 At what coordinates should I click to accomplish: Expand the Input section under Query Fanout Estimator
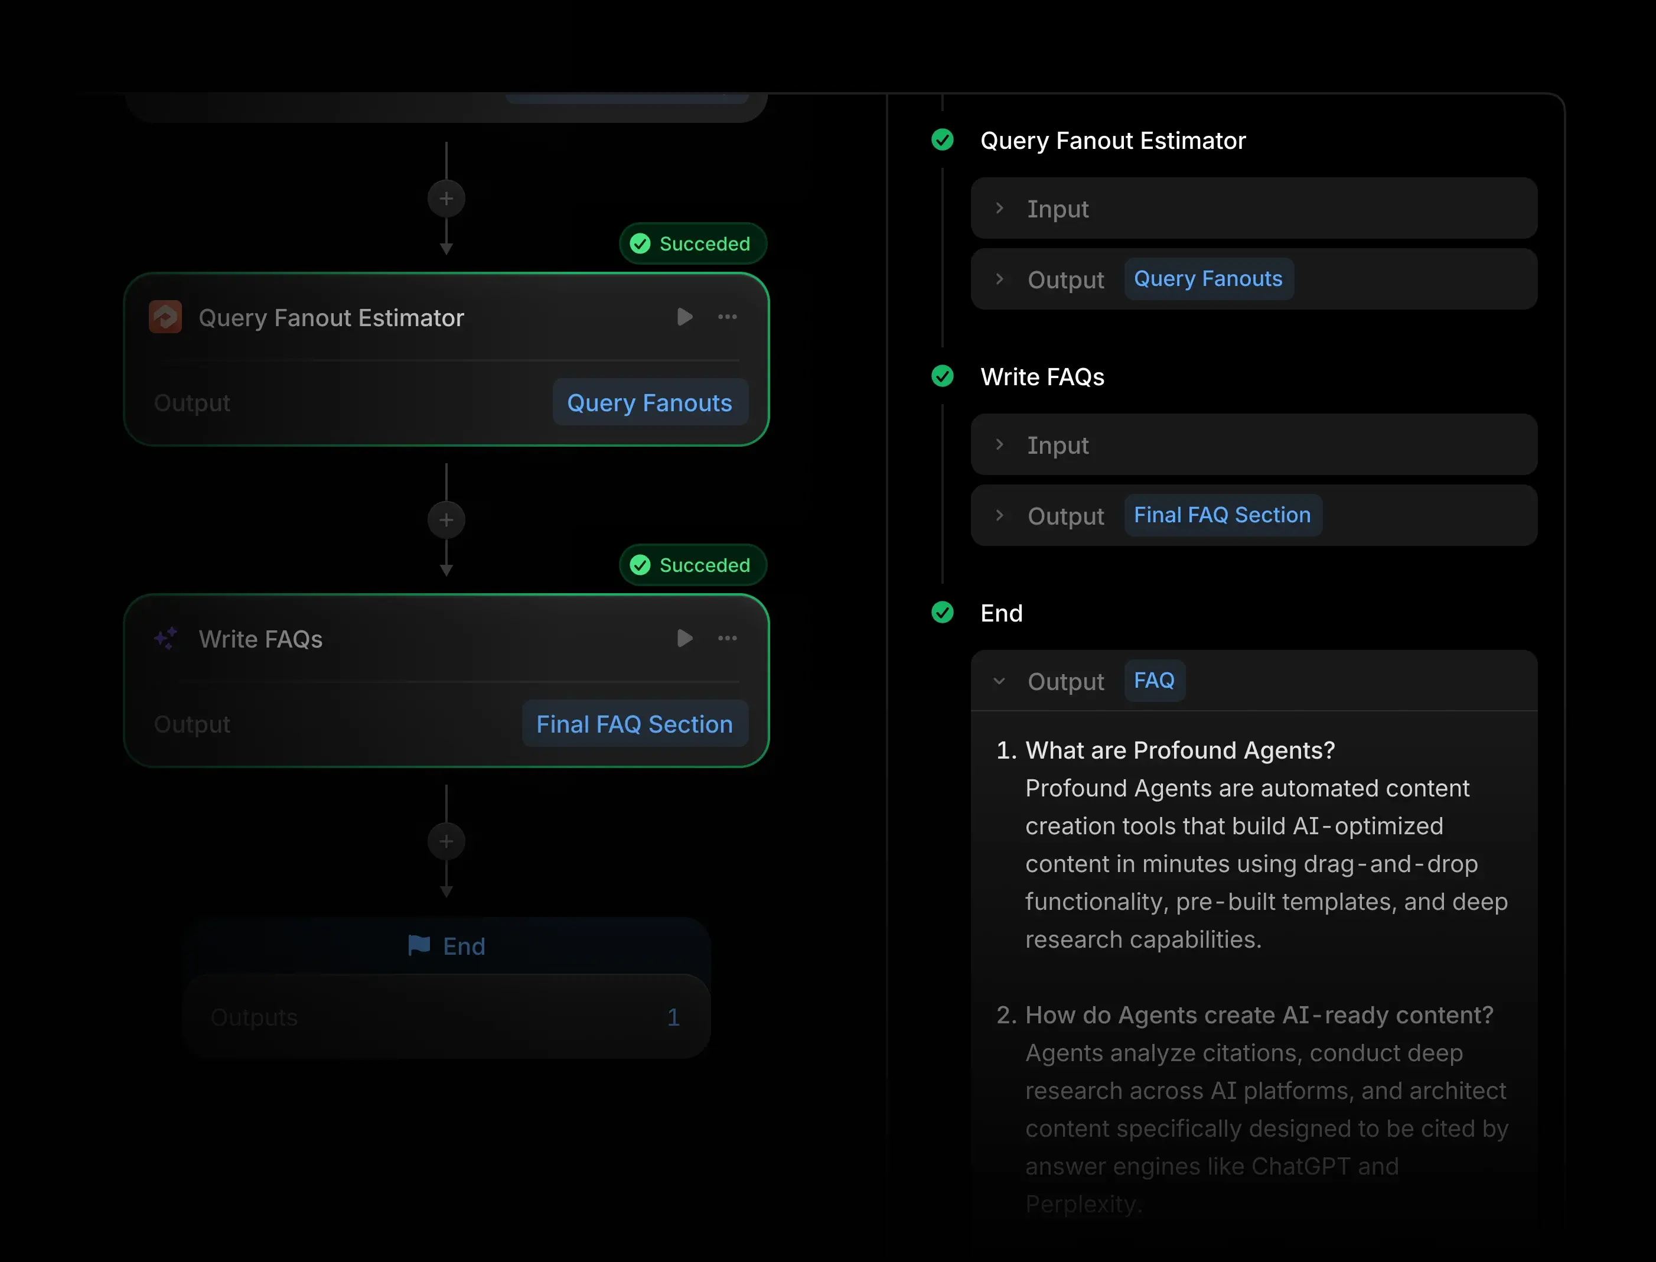coord(1000,208)
